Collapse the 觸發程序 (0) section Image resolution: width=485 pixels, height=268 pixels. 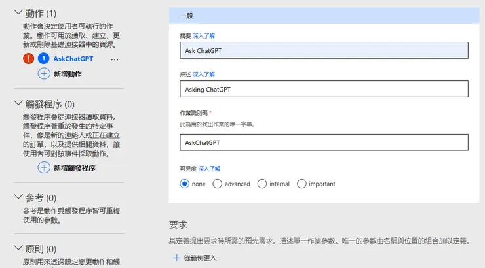pyautogui.click(x=18, y=103)
